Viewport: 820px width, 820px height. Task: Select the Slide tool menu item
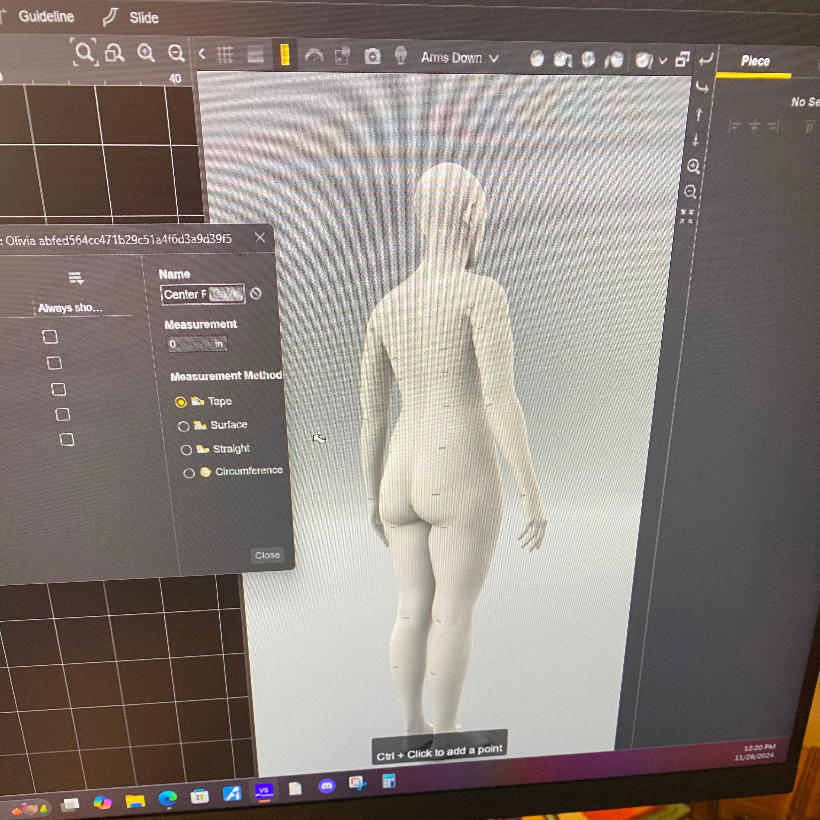pos(143,18)
